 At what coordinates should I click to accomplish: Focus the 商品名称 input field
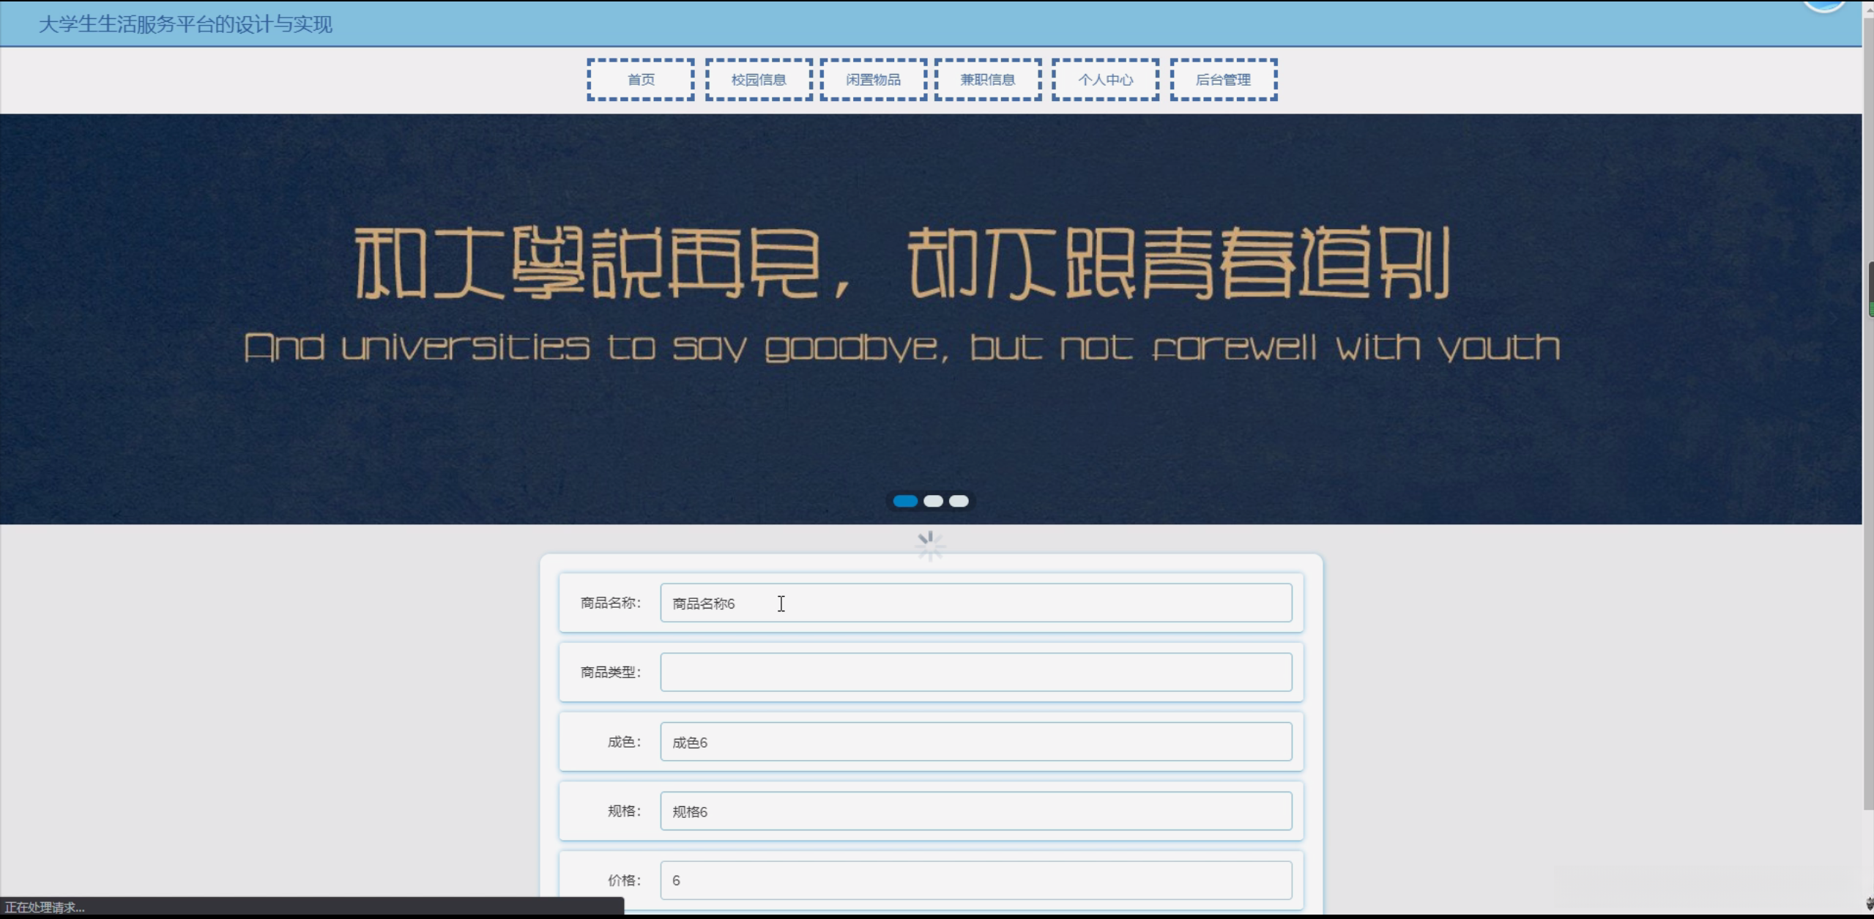[975, 603]
